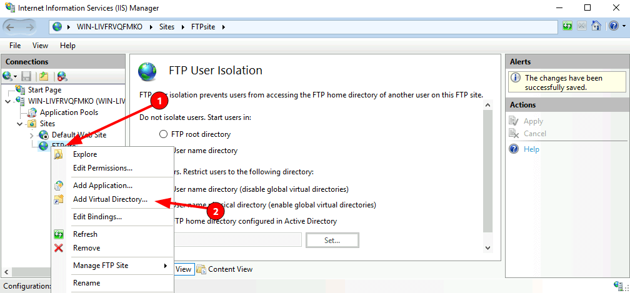Click the vertical scrollbar down arrow

487,248
